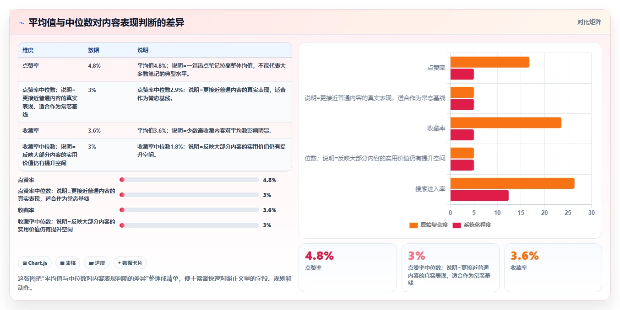620x310 pixels.
Task: Click the 平均值4.8% explanation cell
Action: point(212,69)
